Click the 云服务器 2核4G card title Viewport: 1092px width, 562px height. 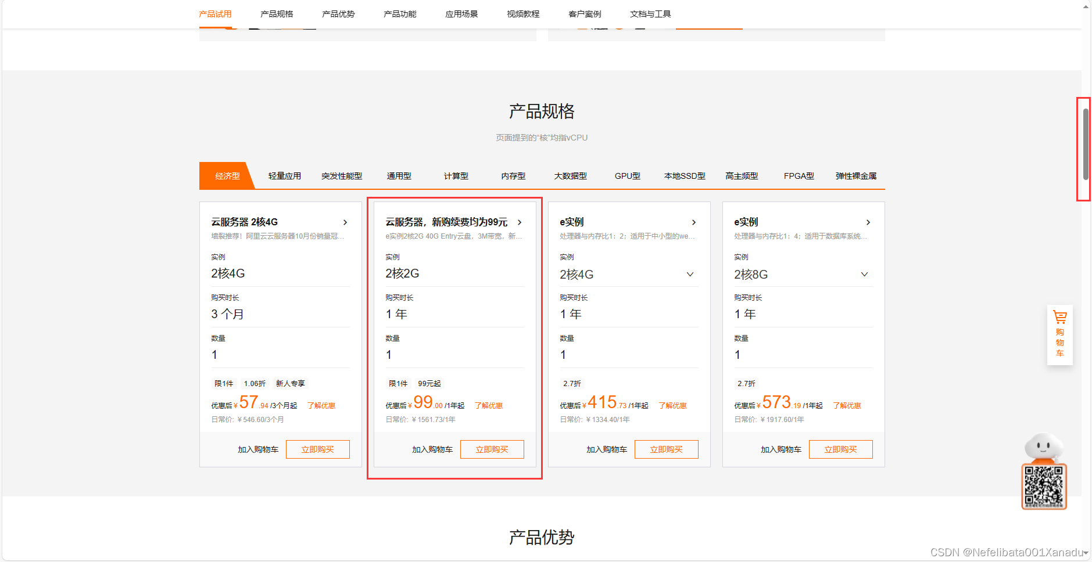[245, 222]
